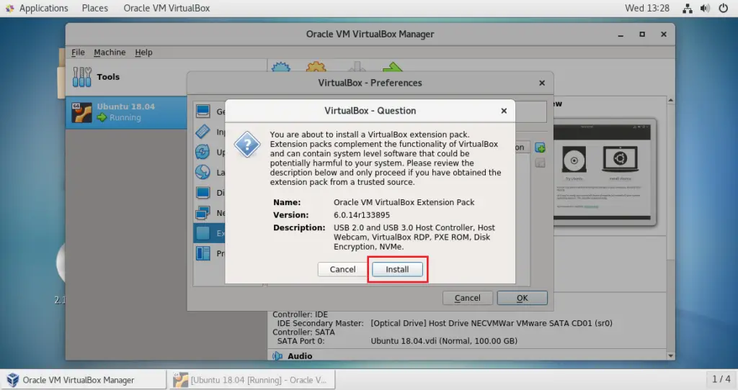The image size is (738, 390).
Task: Switch to Ubuntu 18.04 [Running] taskbar window
Action: tap(252, 380)
